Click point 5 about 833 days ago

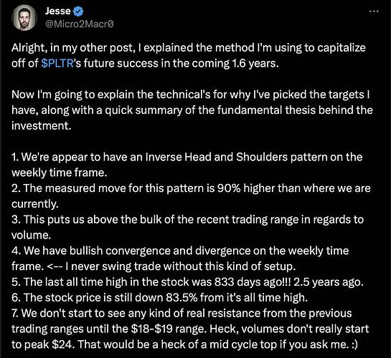[187, 282]
